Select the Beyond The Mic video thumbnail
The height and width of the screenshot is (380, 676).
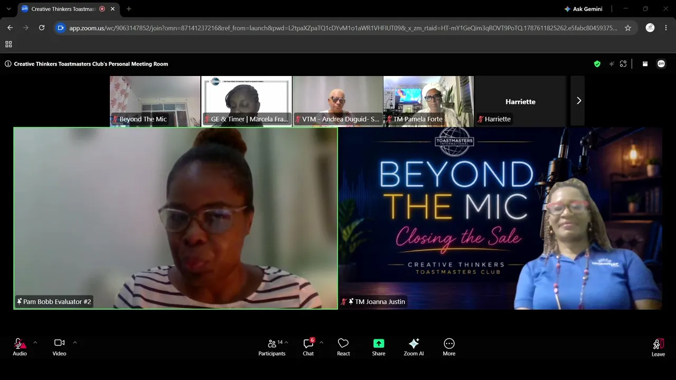click(155, 101)
